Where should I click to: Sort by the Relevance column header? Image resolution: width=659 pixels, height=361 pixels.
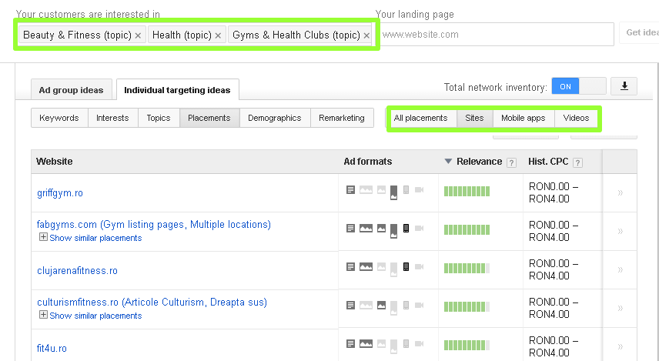tap(479, 162)
